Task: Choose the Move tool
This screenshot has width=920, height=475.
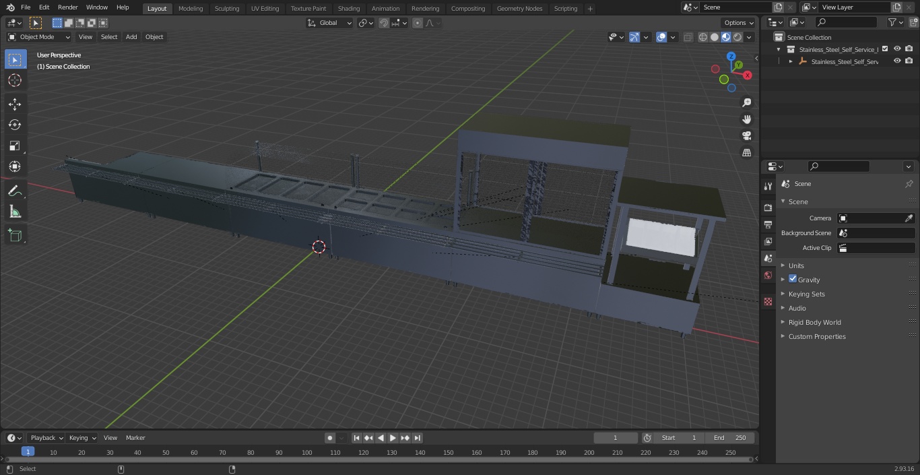Action: tap(15, 104)
